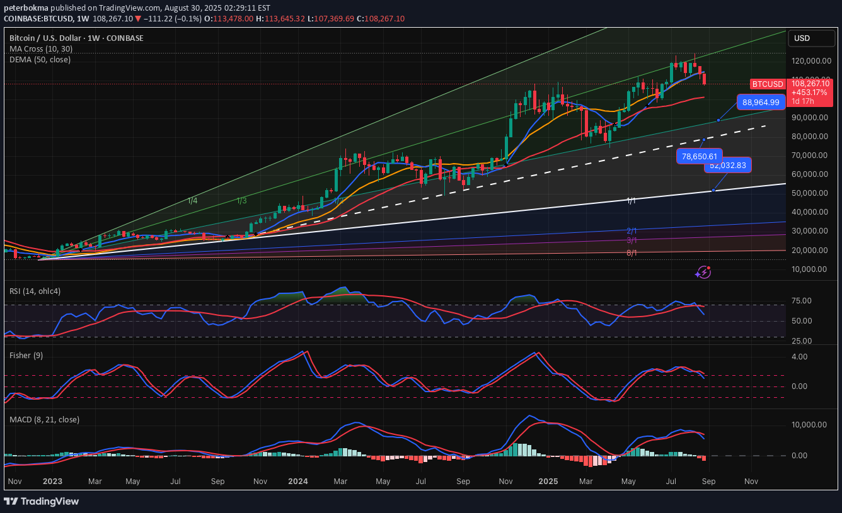The height and width of the screenshot is (513, 842).
Task: Click the MACD 10,000.00 scale value
Action: tap(810, 425)
